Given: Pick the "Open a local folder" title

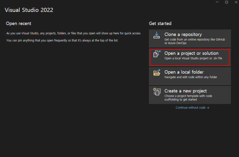Looking at the screenshot, I should pos(184,72).
